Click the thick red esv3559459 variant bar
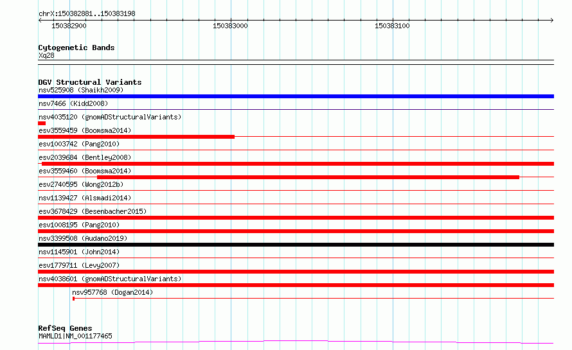Image resolution: width=572 pixels, height=350 pixels. [x=136, y=137]
